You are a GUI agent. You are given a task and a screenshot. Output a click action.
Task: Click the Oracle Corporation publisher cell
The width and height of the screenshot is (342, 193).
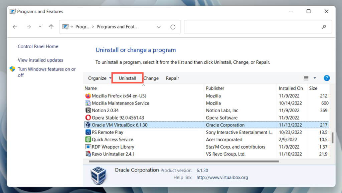pyautogui.click(x=225, y=125)
